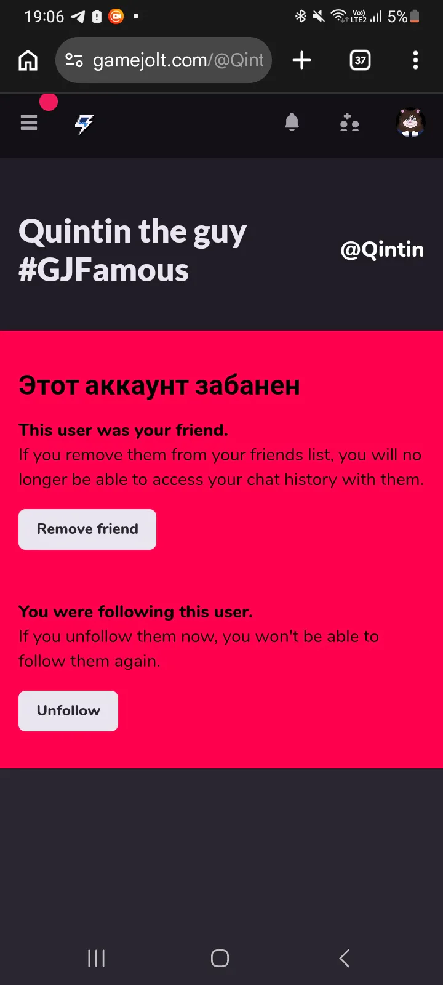The height and width of the screenshot is (985, 443).
Task: Tap the Android home navigation button
Action: point(220,958)
